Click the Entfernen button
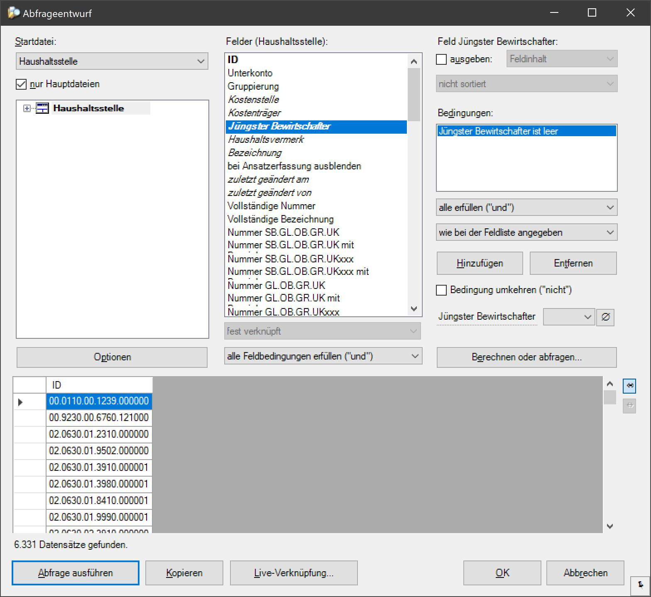The image size is (651, 597). pos(573,263)
